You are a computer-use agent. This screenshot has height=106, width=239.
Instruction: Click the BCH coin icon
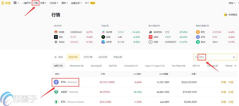(198, 42)
